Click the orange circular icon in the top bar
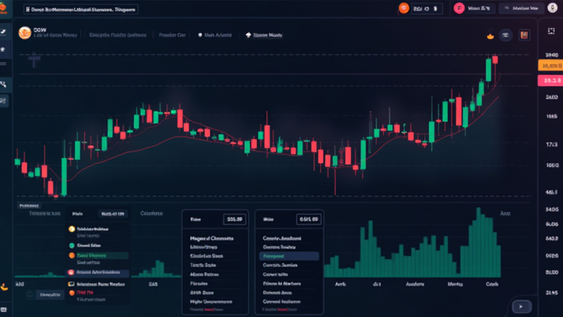563x317 pixels. [404, 8]
